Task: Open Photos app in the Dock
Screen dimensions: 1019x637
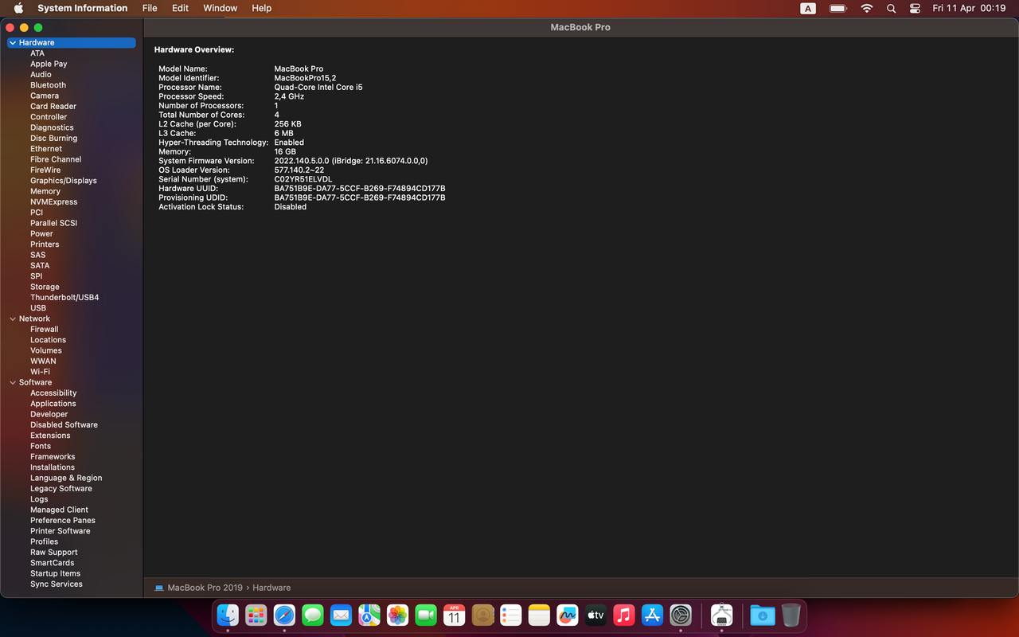Action: point(397,615)
